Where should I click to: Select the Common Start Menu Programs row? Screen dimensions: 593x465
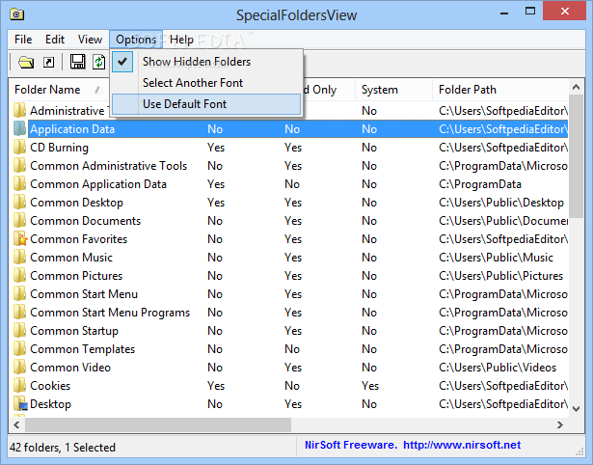point(110,313)
